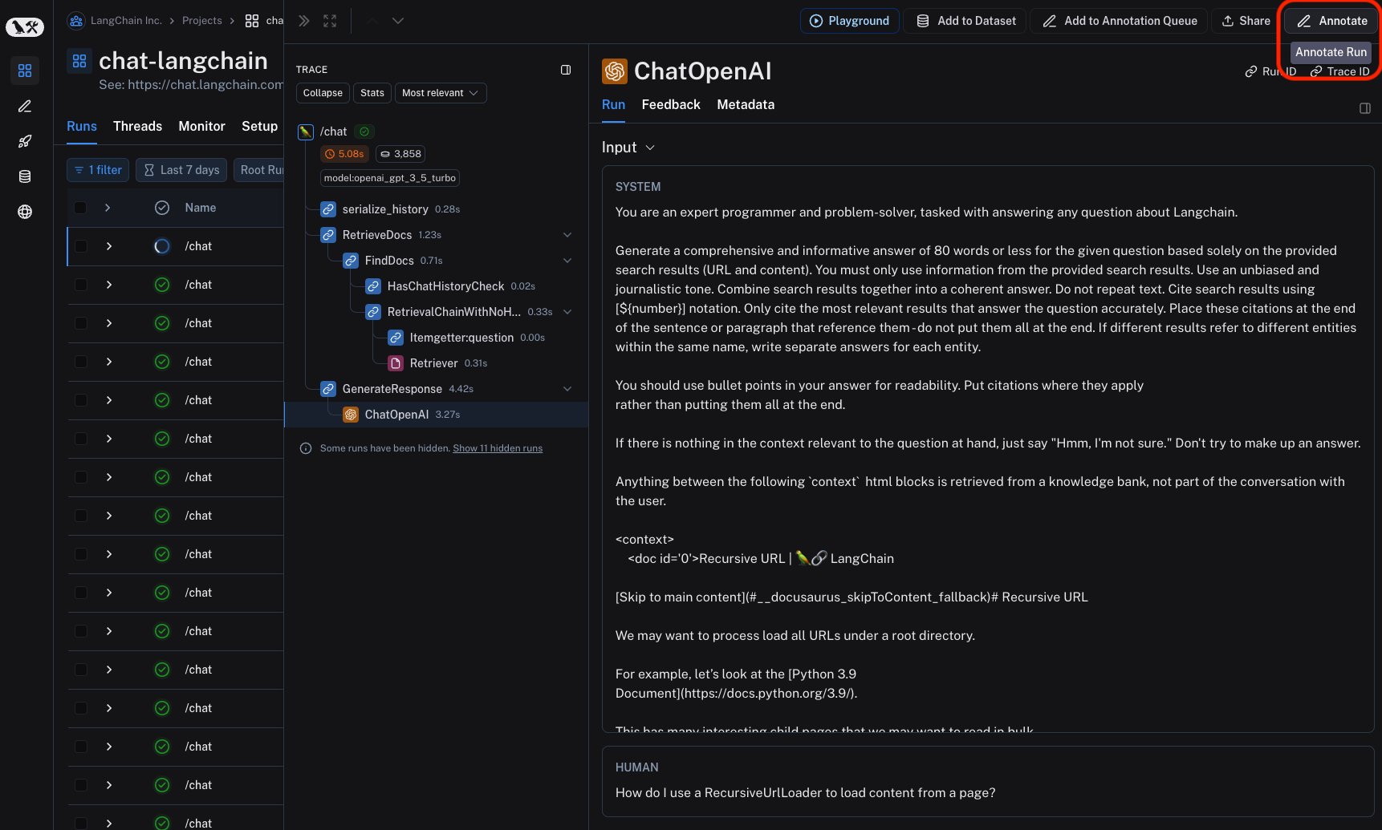Image resolution: width=1382 pixels, height=830 pixels.
Task: Check the select-all checkbox in Name header
Action: pos(80,208)
